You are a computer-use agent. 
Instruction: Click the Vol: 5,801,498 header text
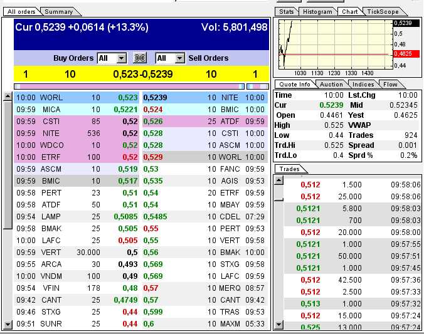(234, 27)
